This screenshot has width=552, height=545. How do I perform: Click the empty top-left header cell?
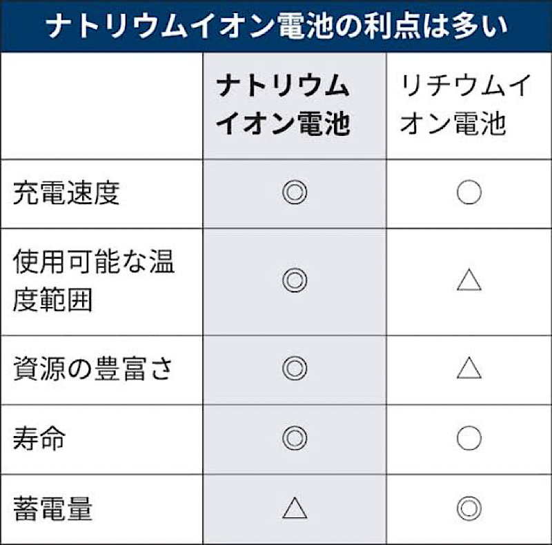pos(102,106)
